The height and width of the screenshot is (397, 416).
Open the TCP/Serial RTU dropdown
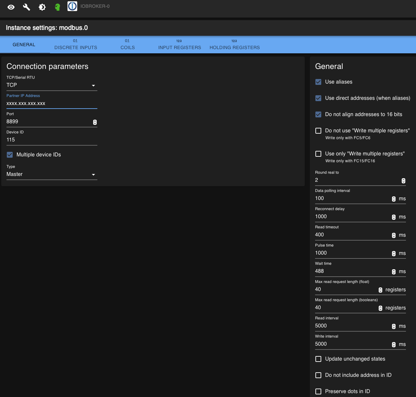tap(52, 85)
